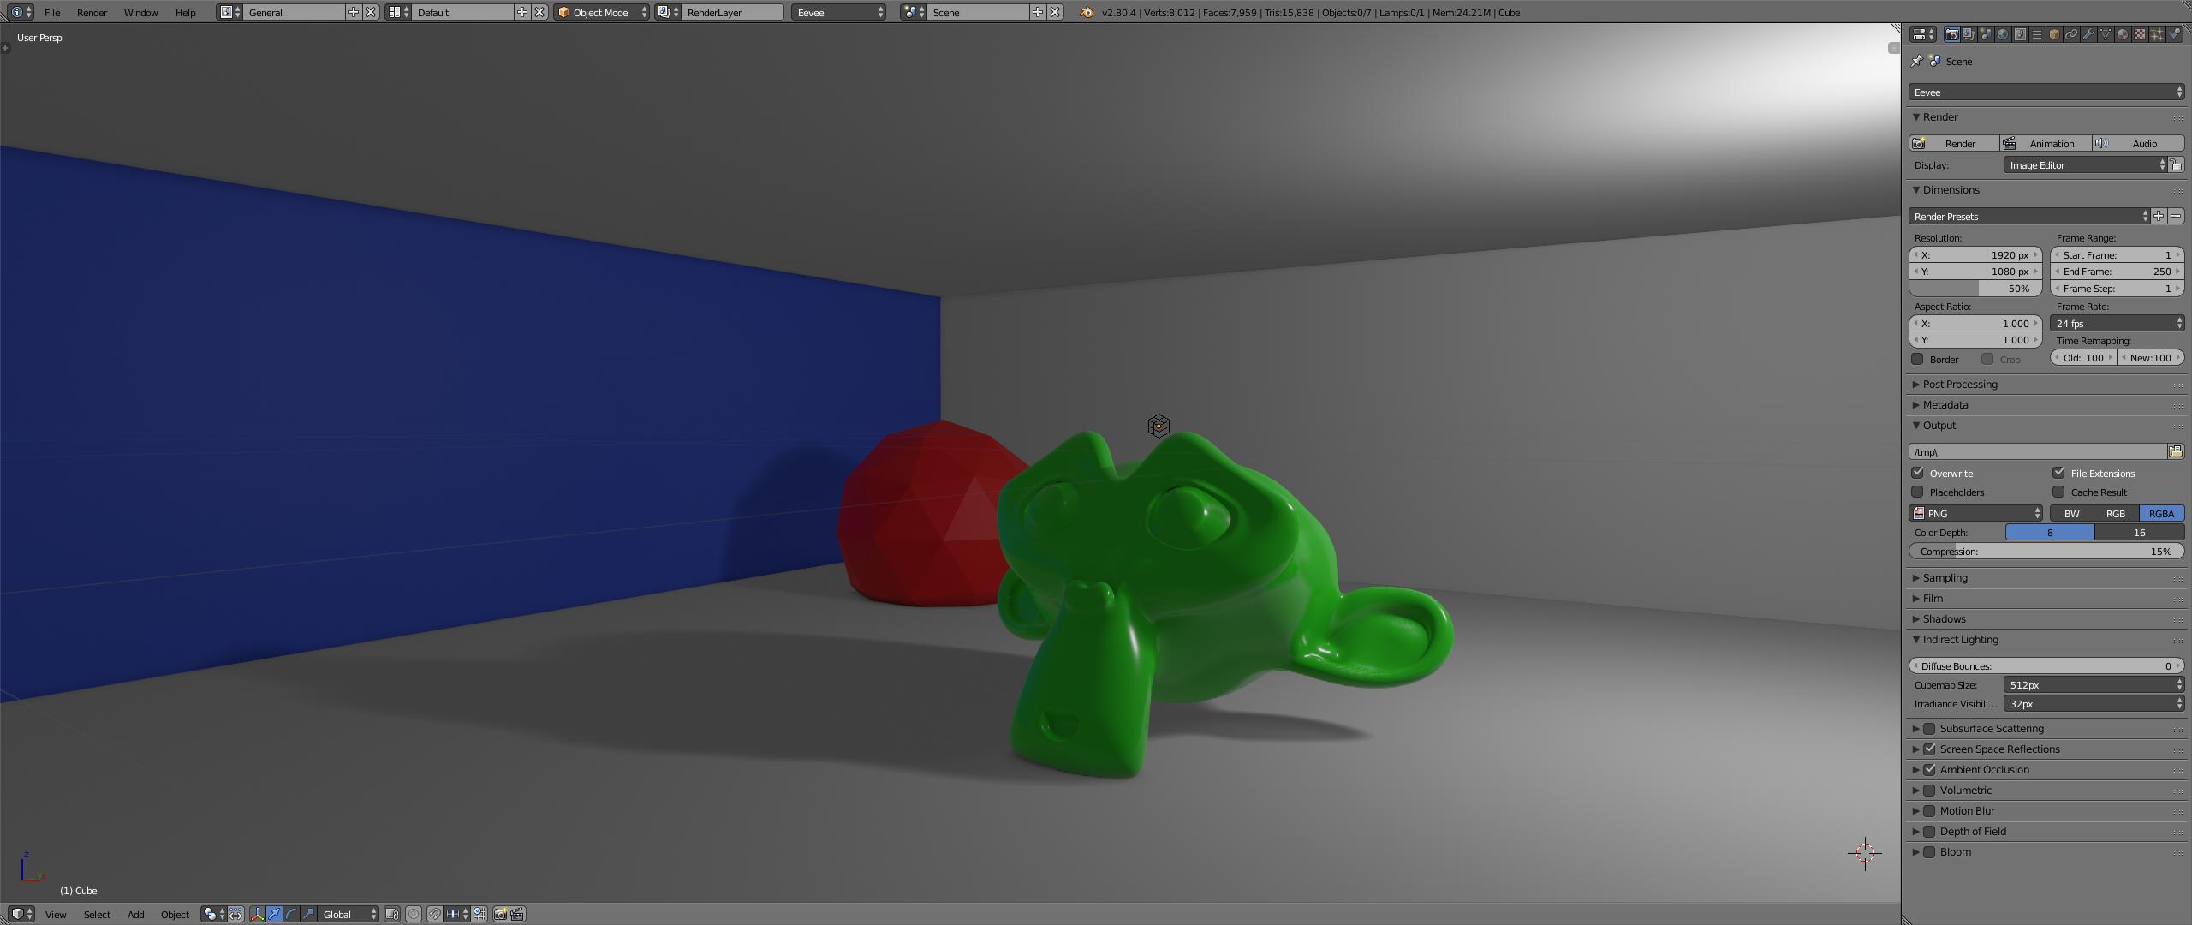Set Color Depth to 16
This screenshot has width=2192, height=925.
tap(2139, 532)
